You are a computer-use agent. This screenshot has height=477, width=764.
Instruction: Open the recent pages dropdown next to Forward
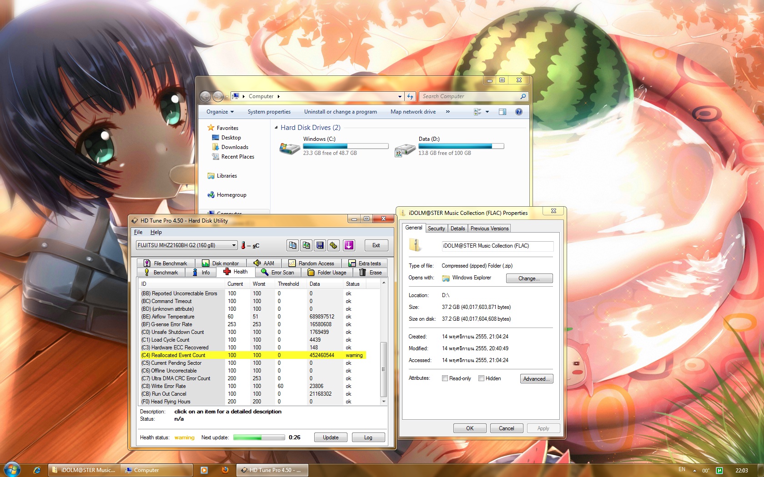(x=226, y=97)
